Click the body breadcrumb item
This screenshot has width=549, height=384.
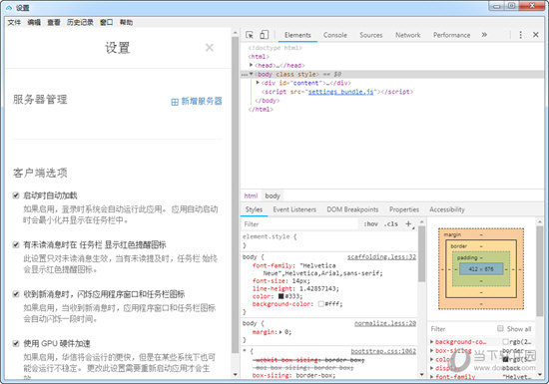(273, 195)
